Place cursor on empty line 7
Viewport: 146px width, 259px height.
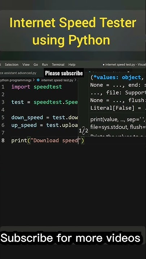(45, 133)
